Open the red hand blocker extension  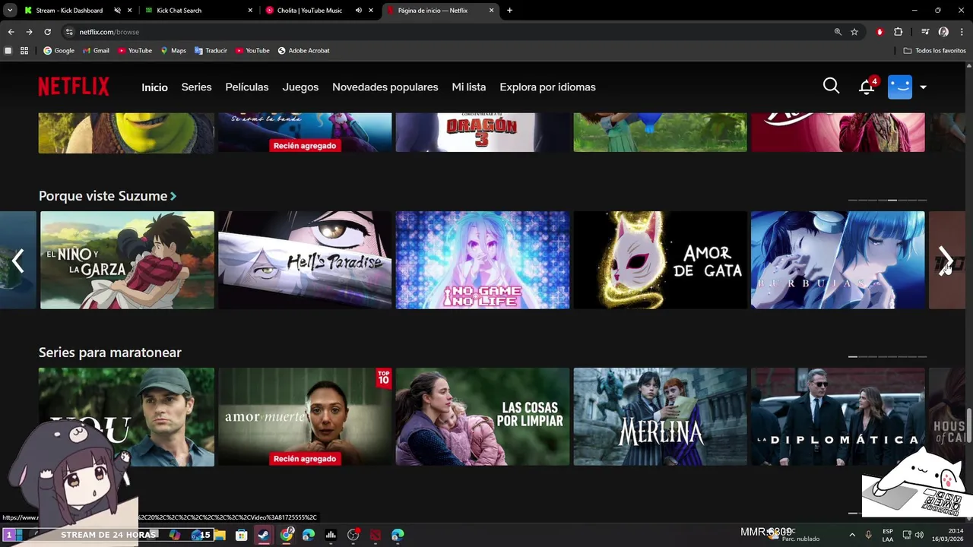point(880,32)
